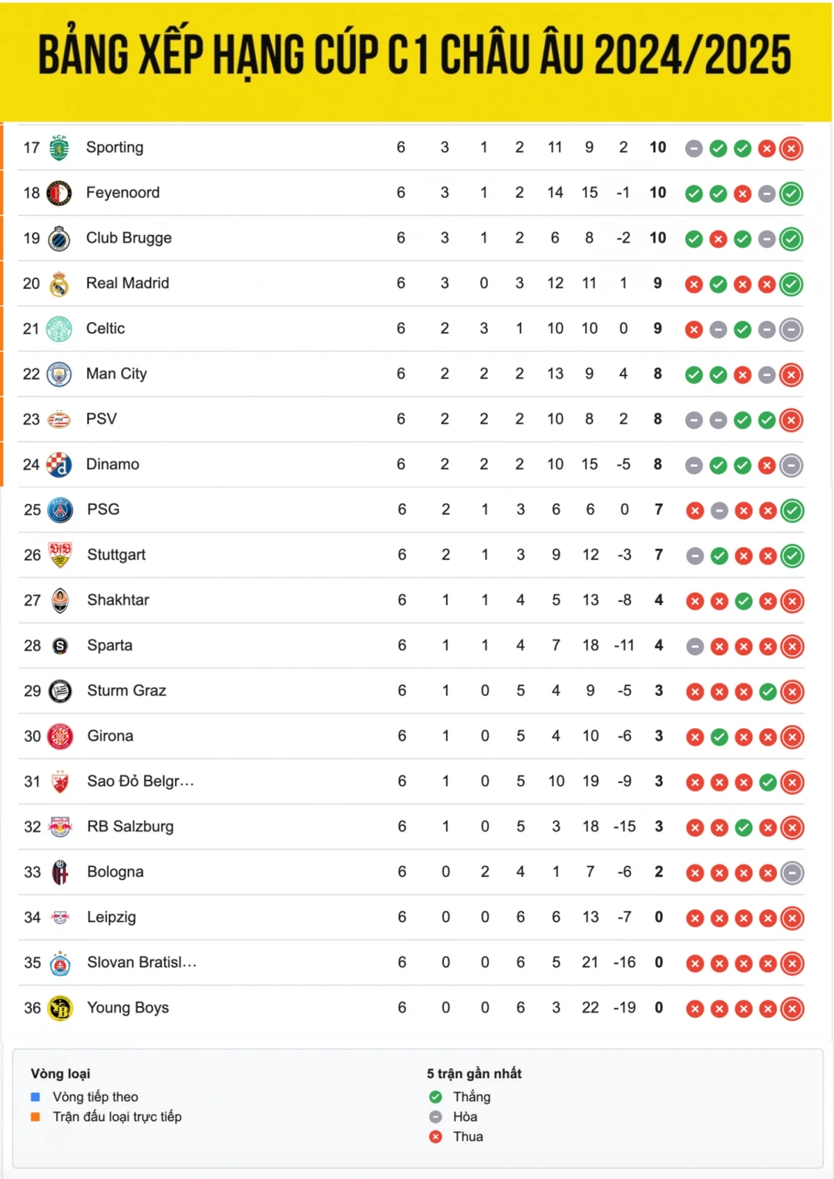
Task: Click the Slovan Bratisl… team name
Action: (x=142, y=962)
